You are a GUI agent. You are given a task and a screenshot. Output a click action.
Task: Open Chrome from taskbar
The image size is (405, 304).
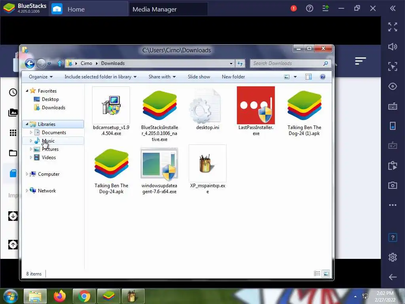coord(84,296)
